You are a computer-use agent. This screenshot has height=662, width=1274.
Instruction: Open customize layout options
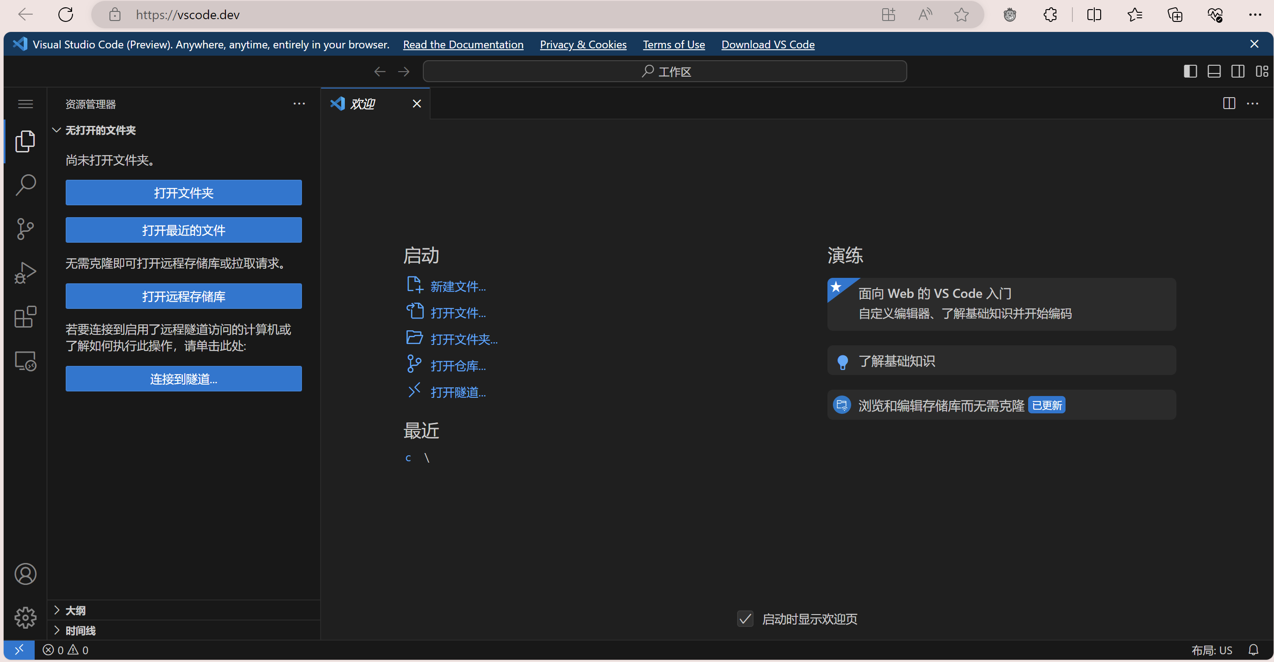point(1262,71)
